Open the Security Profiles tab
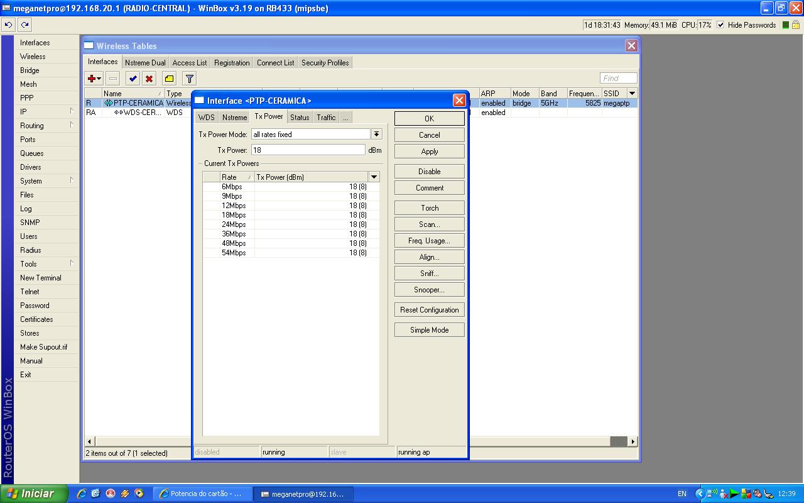The width and height of the screenshot is (804, 503). [325, 63]
